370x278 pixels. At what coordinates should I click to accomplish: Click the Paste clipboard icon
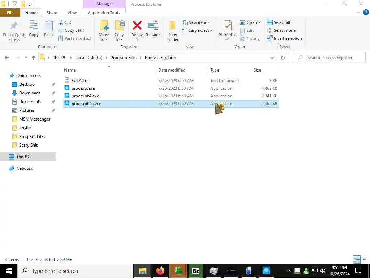(49, 26)
